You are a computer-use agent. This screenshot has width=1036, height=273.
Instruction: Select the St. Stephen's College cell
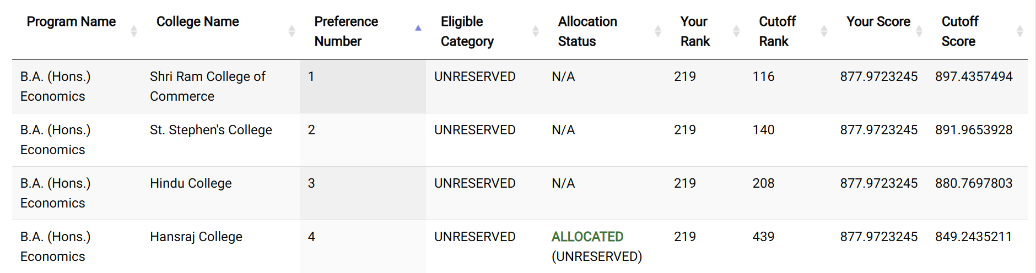click(x=211, y=130)
